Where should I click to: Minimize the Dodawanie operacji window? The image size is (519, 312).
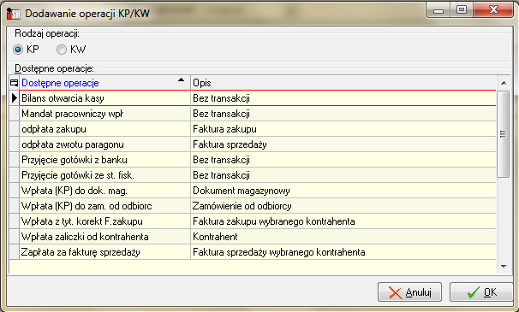pyautogui.click(x=438, y=10)
